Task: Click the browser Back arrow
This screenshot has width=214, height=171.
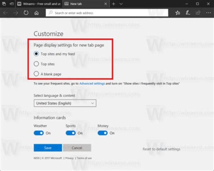Action: click(5, 13)
